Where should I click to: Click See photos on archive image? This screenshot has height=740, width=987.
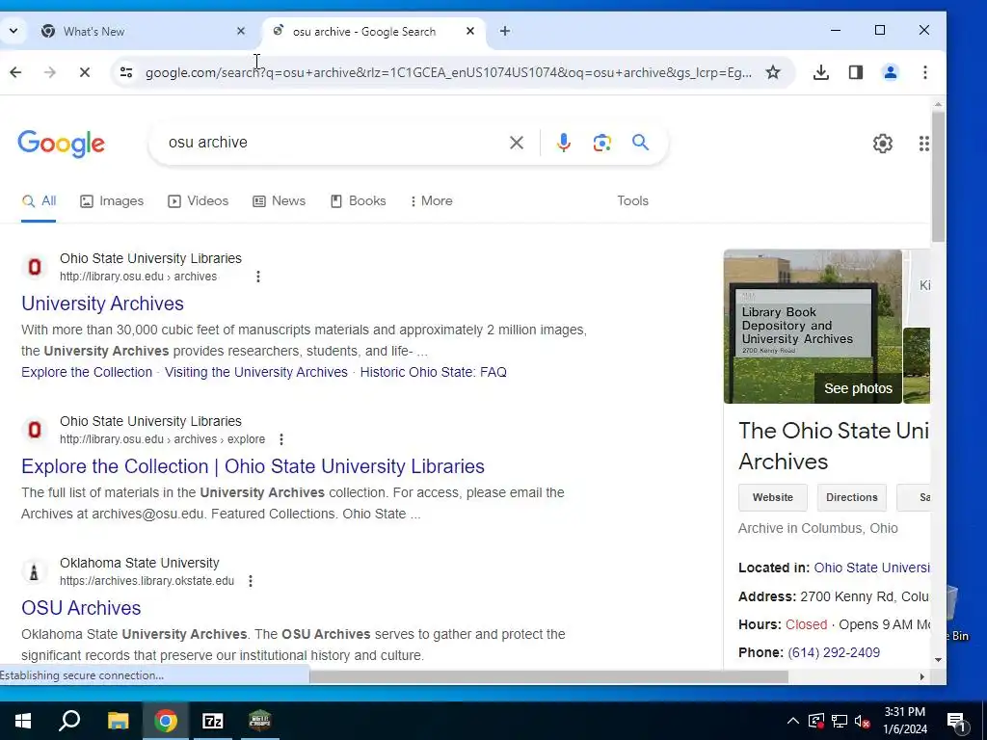(858, 388)
